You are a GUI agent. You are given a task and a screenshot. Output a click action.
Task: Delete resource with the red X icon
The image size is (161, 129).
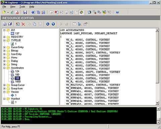[x=23, y=24]
